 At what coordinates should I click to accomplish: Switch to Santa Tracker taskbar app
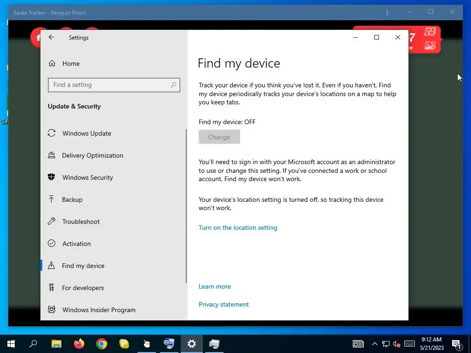(x=147, y=344)
